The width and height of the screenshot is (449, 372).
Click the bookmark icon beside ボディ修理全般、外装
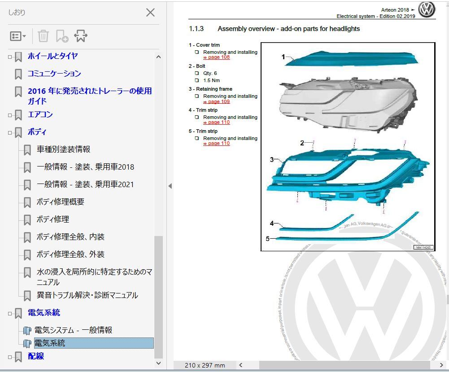click(27, 255)
